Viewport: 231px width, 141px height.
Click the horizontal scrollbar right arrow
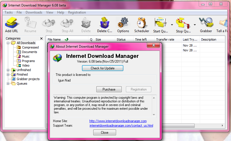click(222, 126)
